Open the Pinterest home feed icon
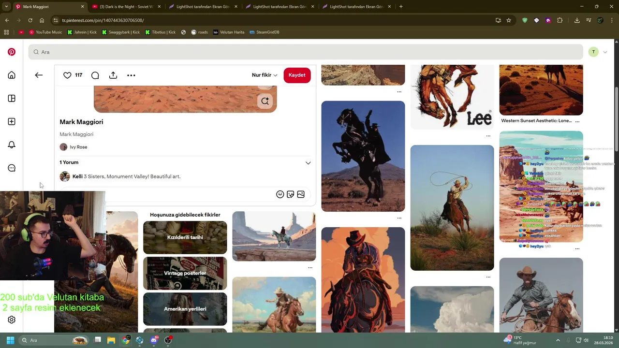The width and height of the screenshot is (619, 348). click(12, 75)
